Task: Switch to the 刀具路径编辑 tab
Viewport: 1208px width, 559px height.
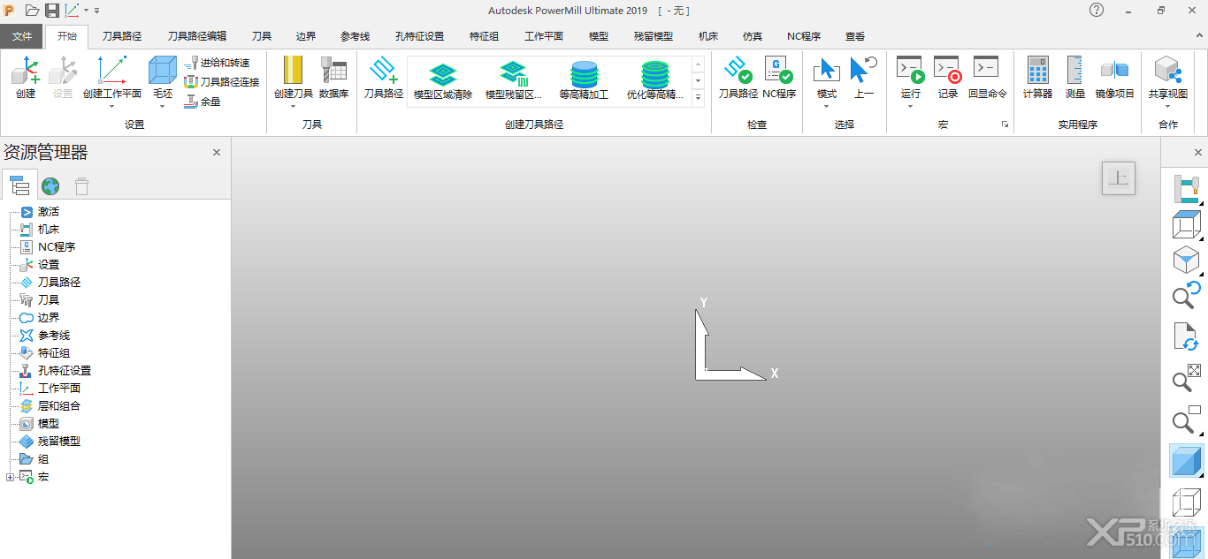Action: point(197,36)
